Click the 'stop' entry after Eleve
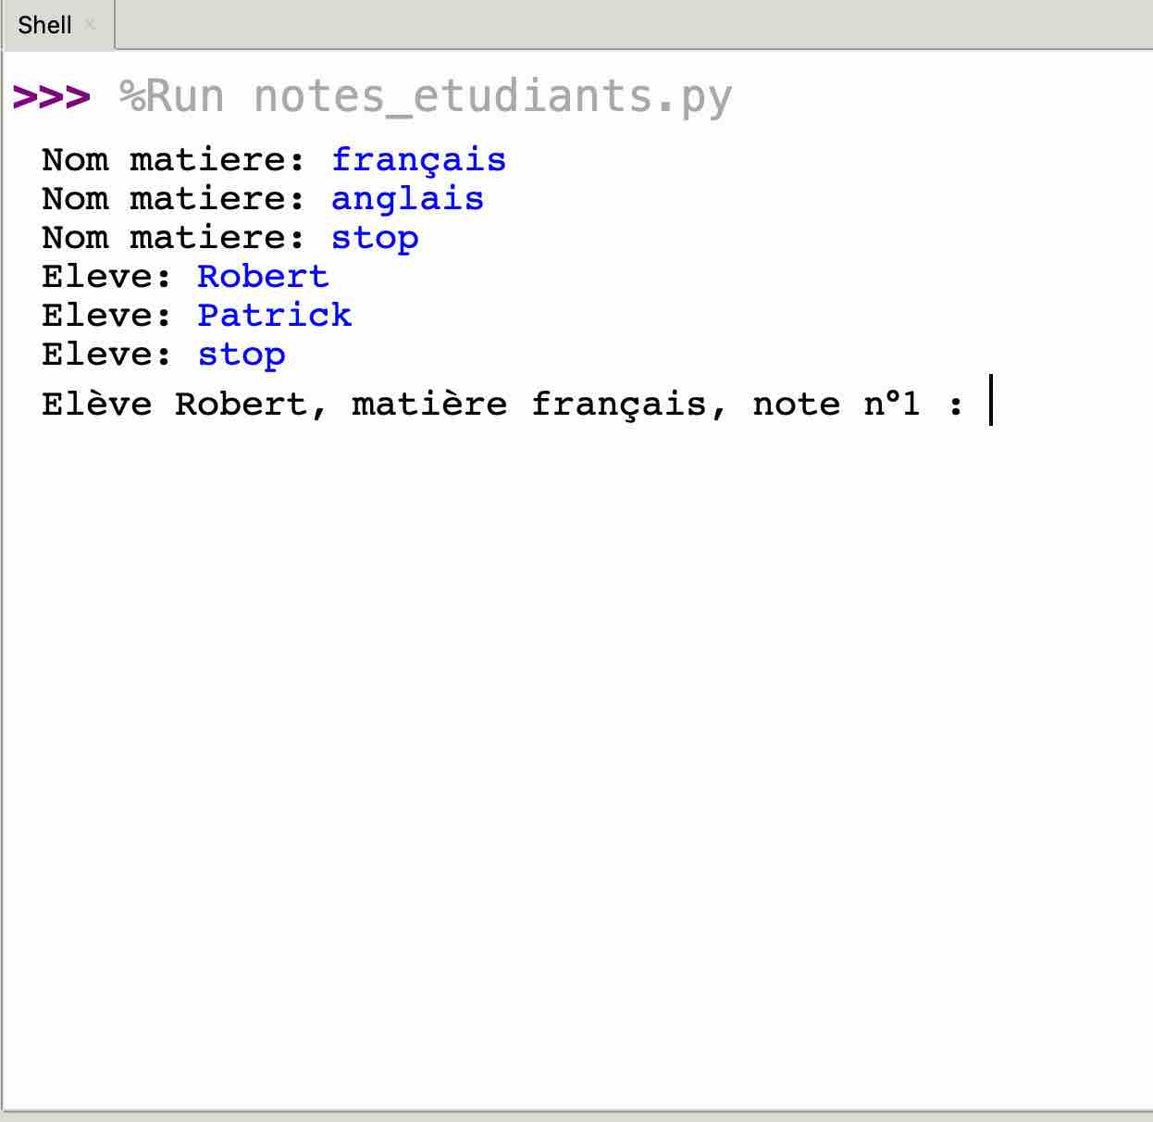 (242, 355)
